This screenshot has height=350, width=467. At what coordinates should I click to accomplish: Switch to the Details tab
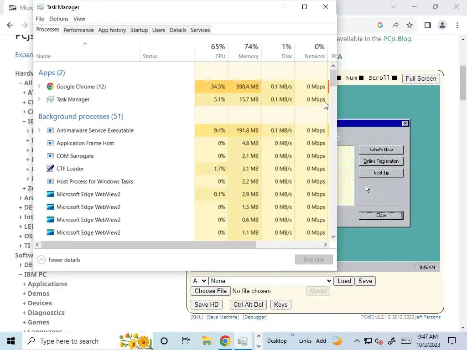coord(178,30)
